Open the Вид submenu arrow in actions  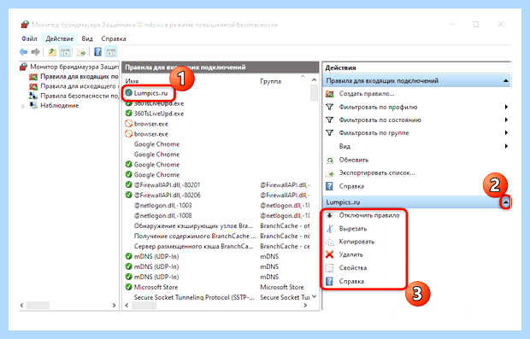coord(506,146)
